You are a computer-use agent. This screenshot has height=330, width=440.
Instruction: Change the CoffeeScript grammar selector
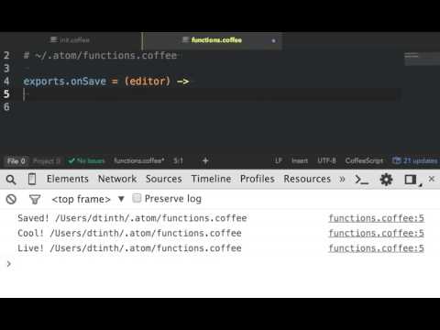pos(364,160)
